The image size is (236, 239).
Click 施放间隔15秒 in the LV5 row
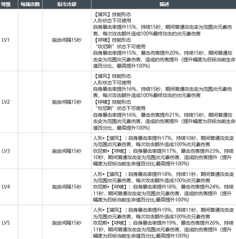[x=67, y=223]
